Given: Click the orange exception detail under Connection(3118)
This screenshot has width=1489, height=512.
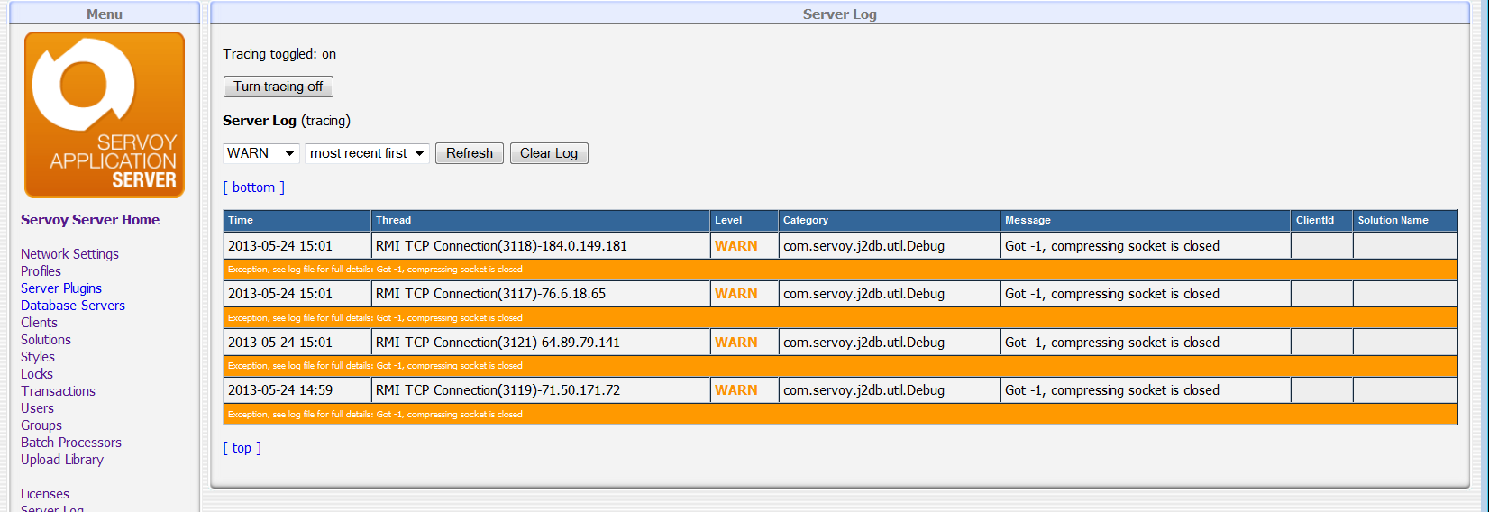Looking at the screenshot, I should click(x=840, y=270).
